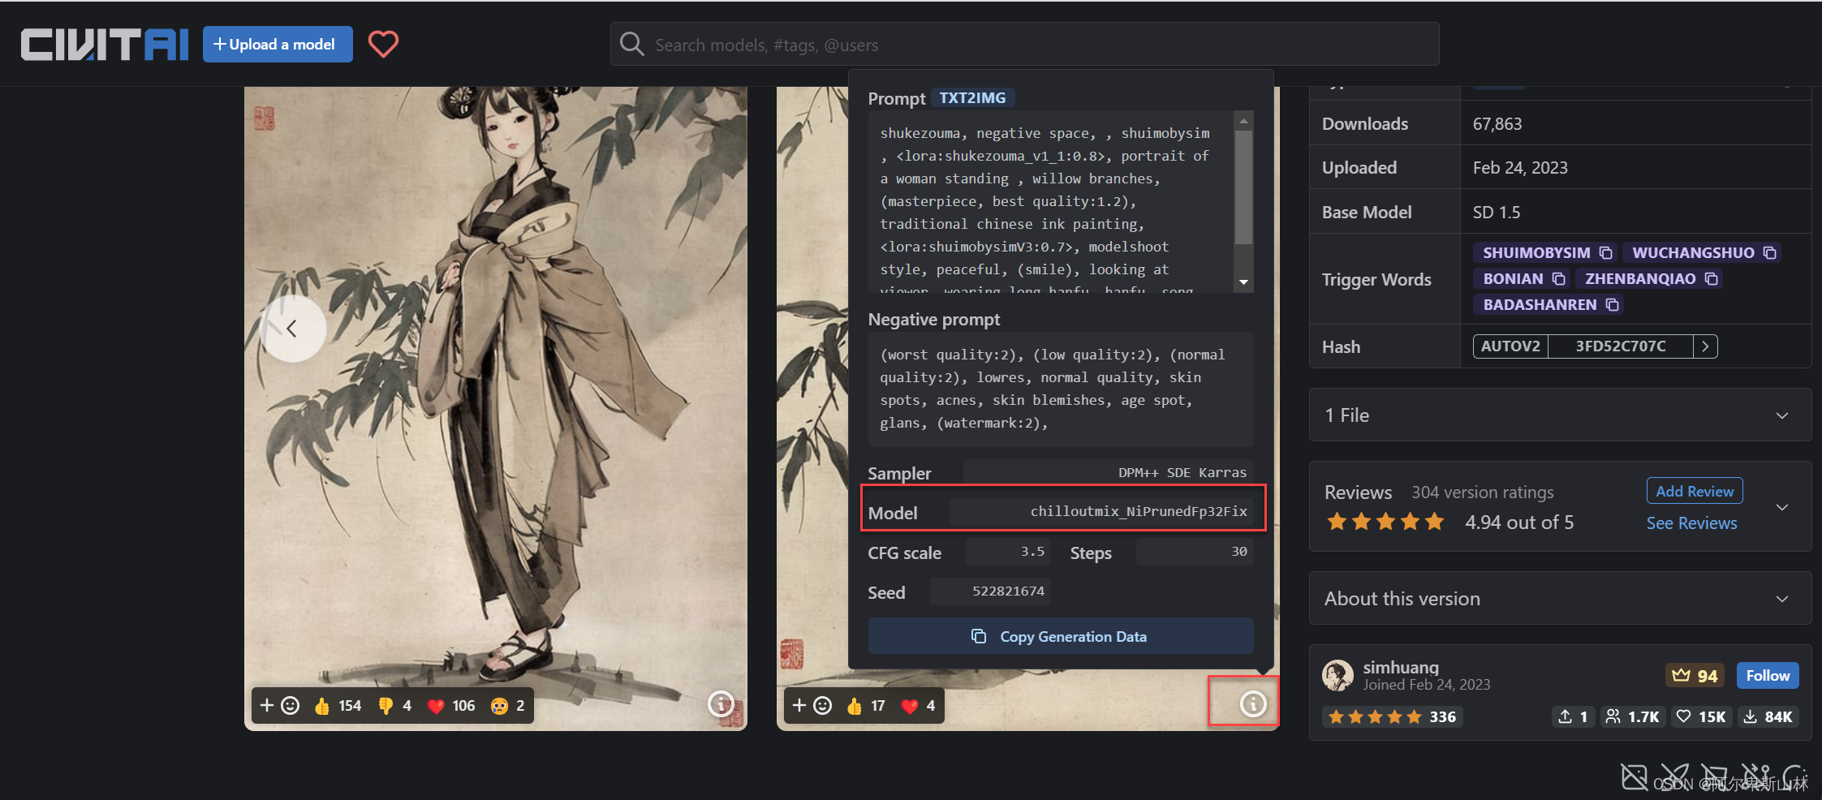Click heart reaction 106 on first image
1822x800 pixels.
[451, 705]
